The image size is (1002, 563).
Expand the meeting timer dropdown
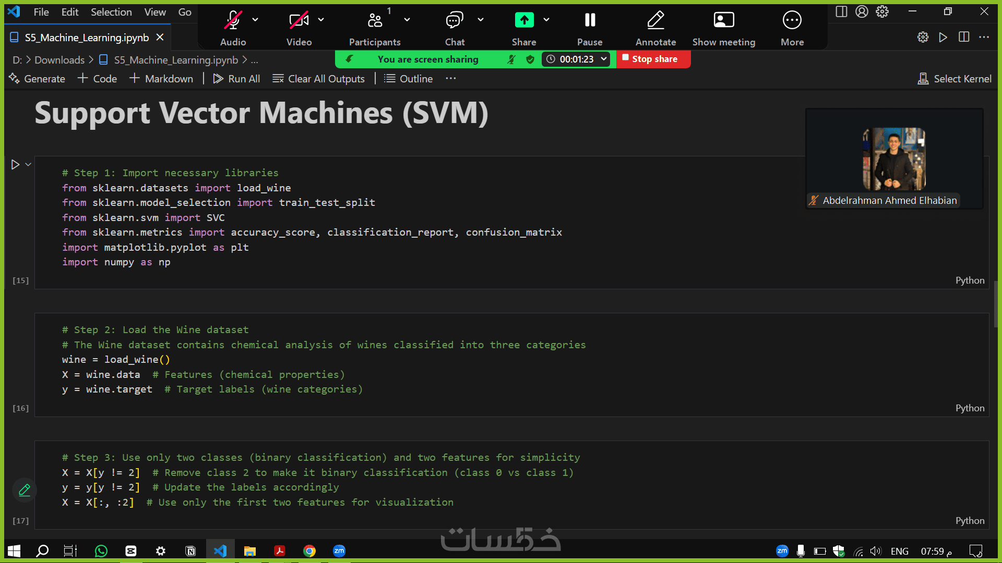[x=604, y=59]
